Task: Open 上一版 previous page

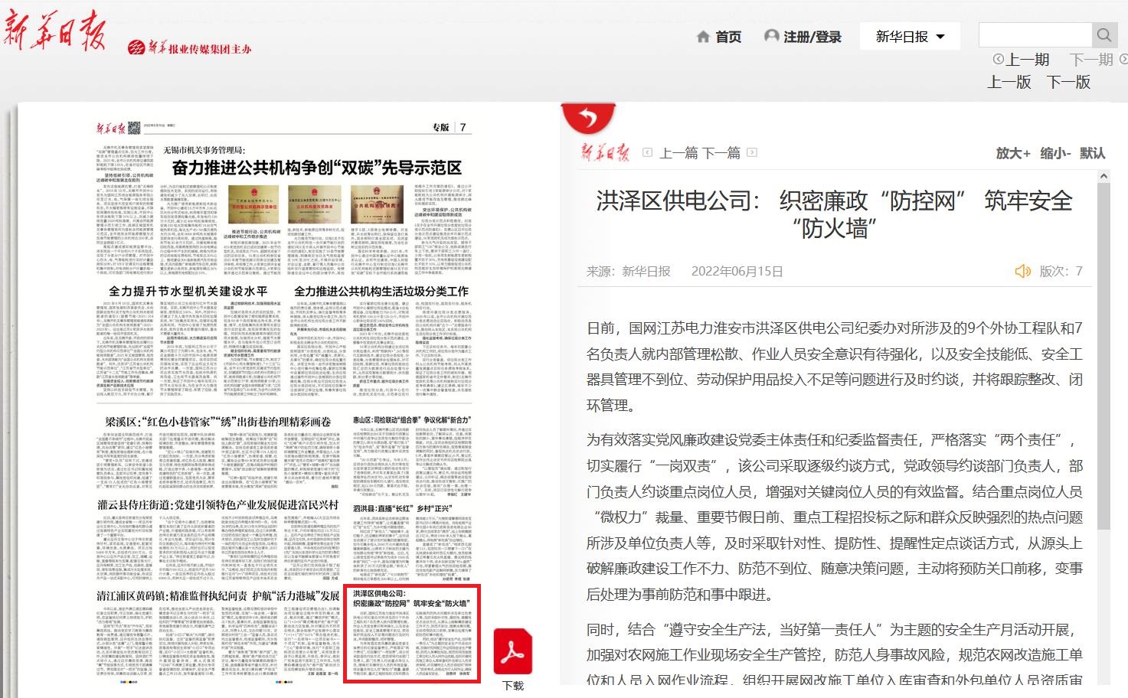Action: (1009, 82)
